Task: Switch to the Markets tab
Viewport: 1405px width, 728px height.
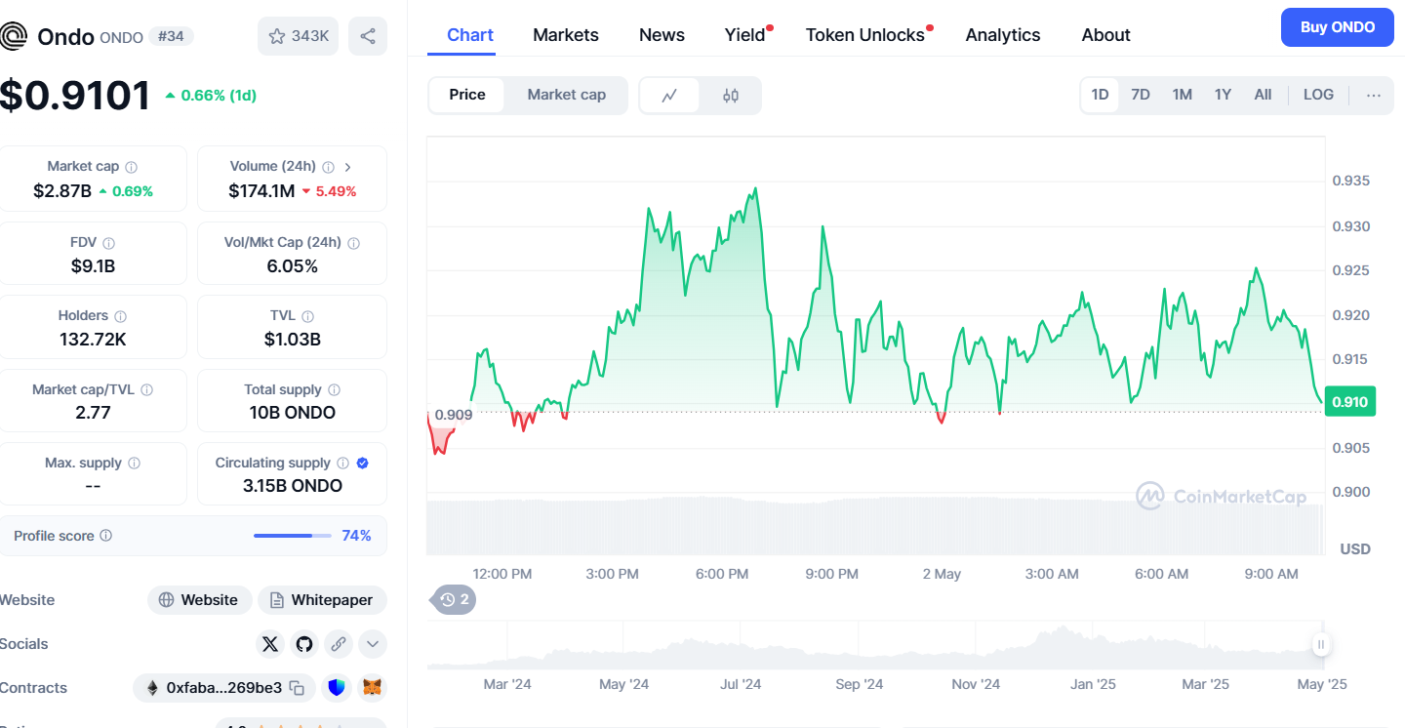Action: pyautogui.click(x=566, y=35)
